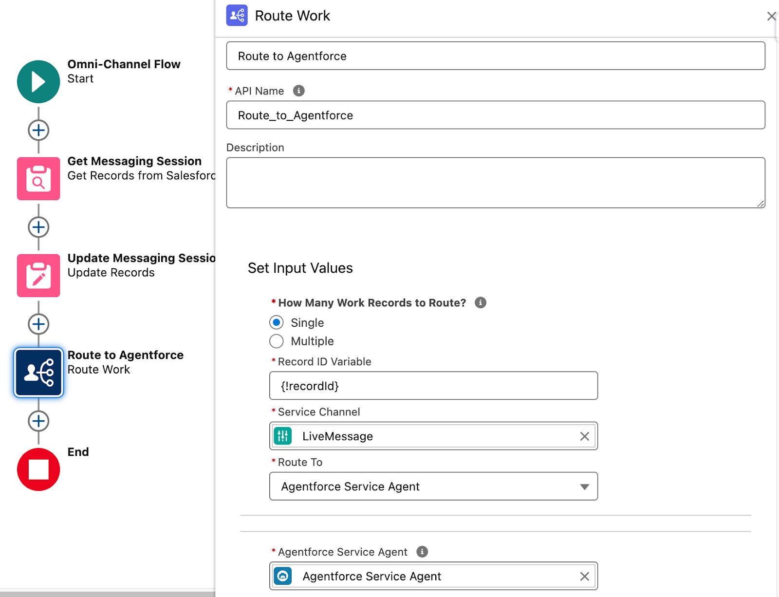Open the Agentforce Service Agent lookup field
779x597 pixels.
click(428, 577)
